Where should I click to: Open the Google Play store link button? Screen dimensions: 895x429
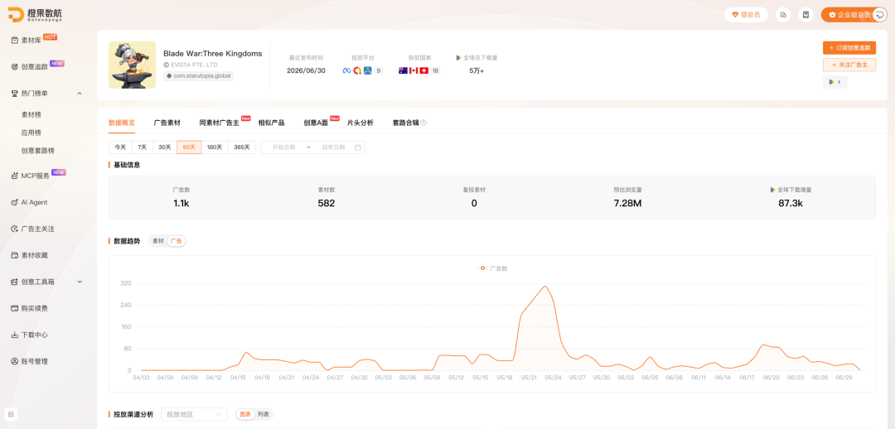coord(835,82)
